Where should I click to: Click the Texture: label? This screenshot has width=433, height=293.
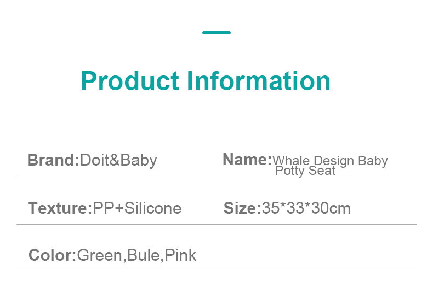60,208
